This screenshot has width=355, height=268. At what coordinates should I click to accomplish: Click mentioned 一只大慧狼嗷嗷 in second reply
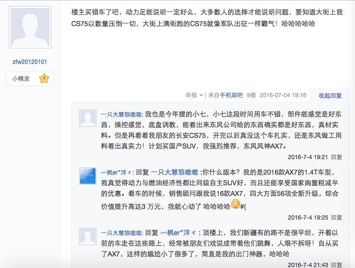174,172
